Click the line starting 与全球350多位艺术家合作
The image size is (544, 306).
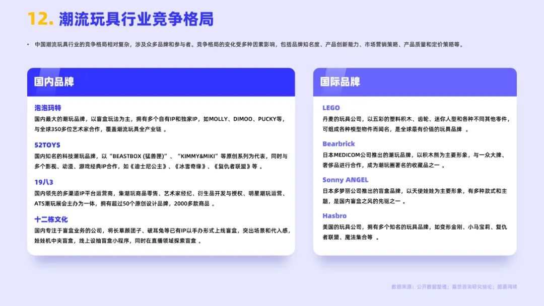[x=100, y=129]
